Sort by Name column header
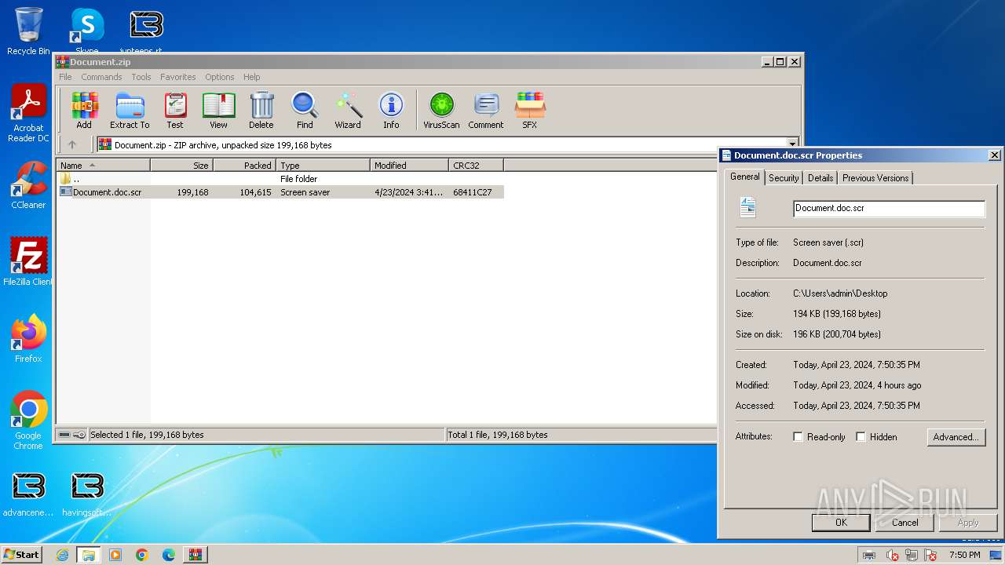Viewport: 1005px width, 565px height. pyautogui.click(x=103, y=165)
